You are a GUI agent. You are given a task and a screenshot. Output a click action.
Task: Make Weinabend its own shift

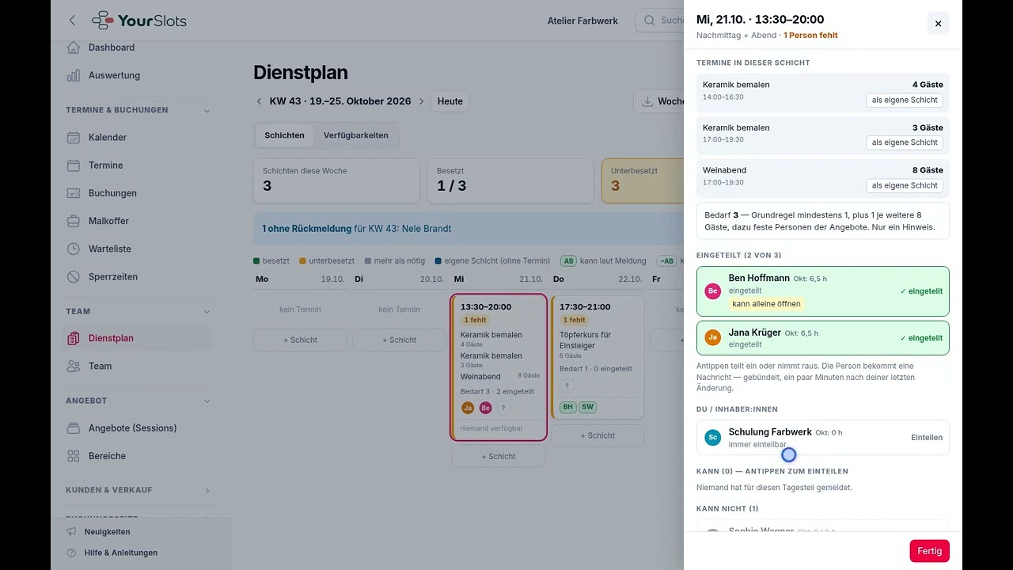click(x=904, y=185)
